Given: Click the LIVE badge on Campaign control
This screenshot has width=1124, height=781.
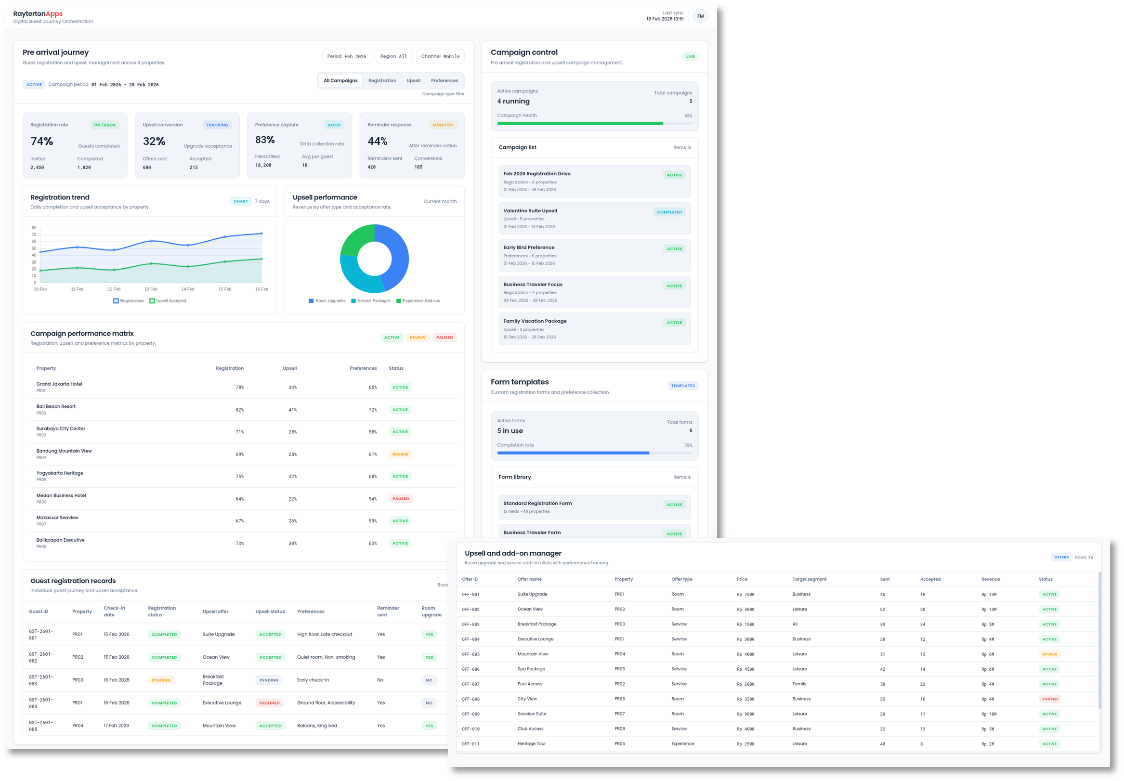Looking at the screenshot, I should [x=691, y=56].
